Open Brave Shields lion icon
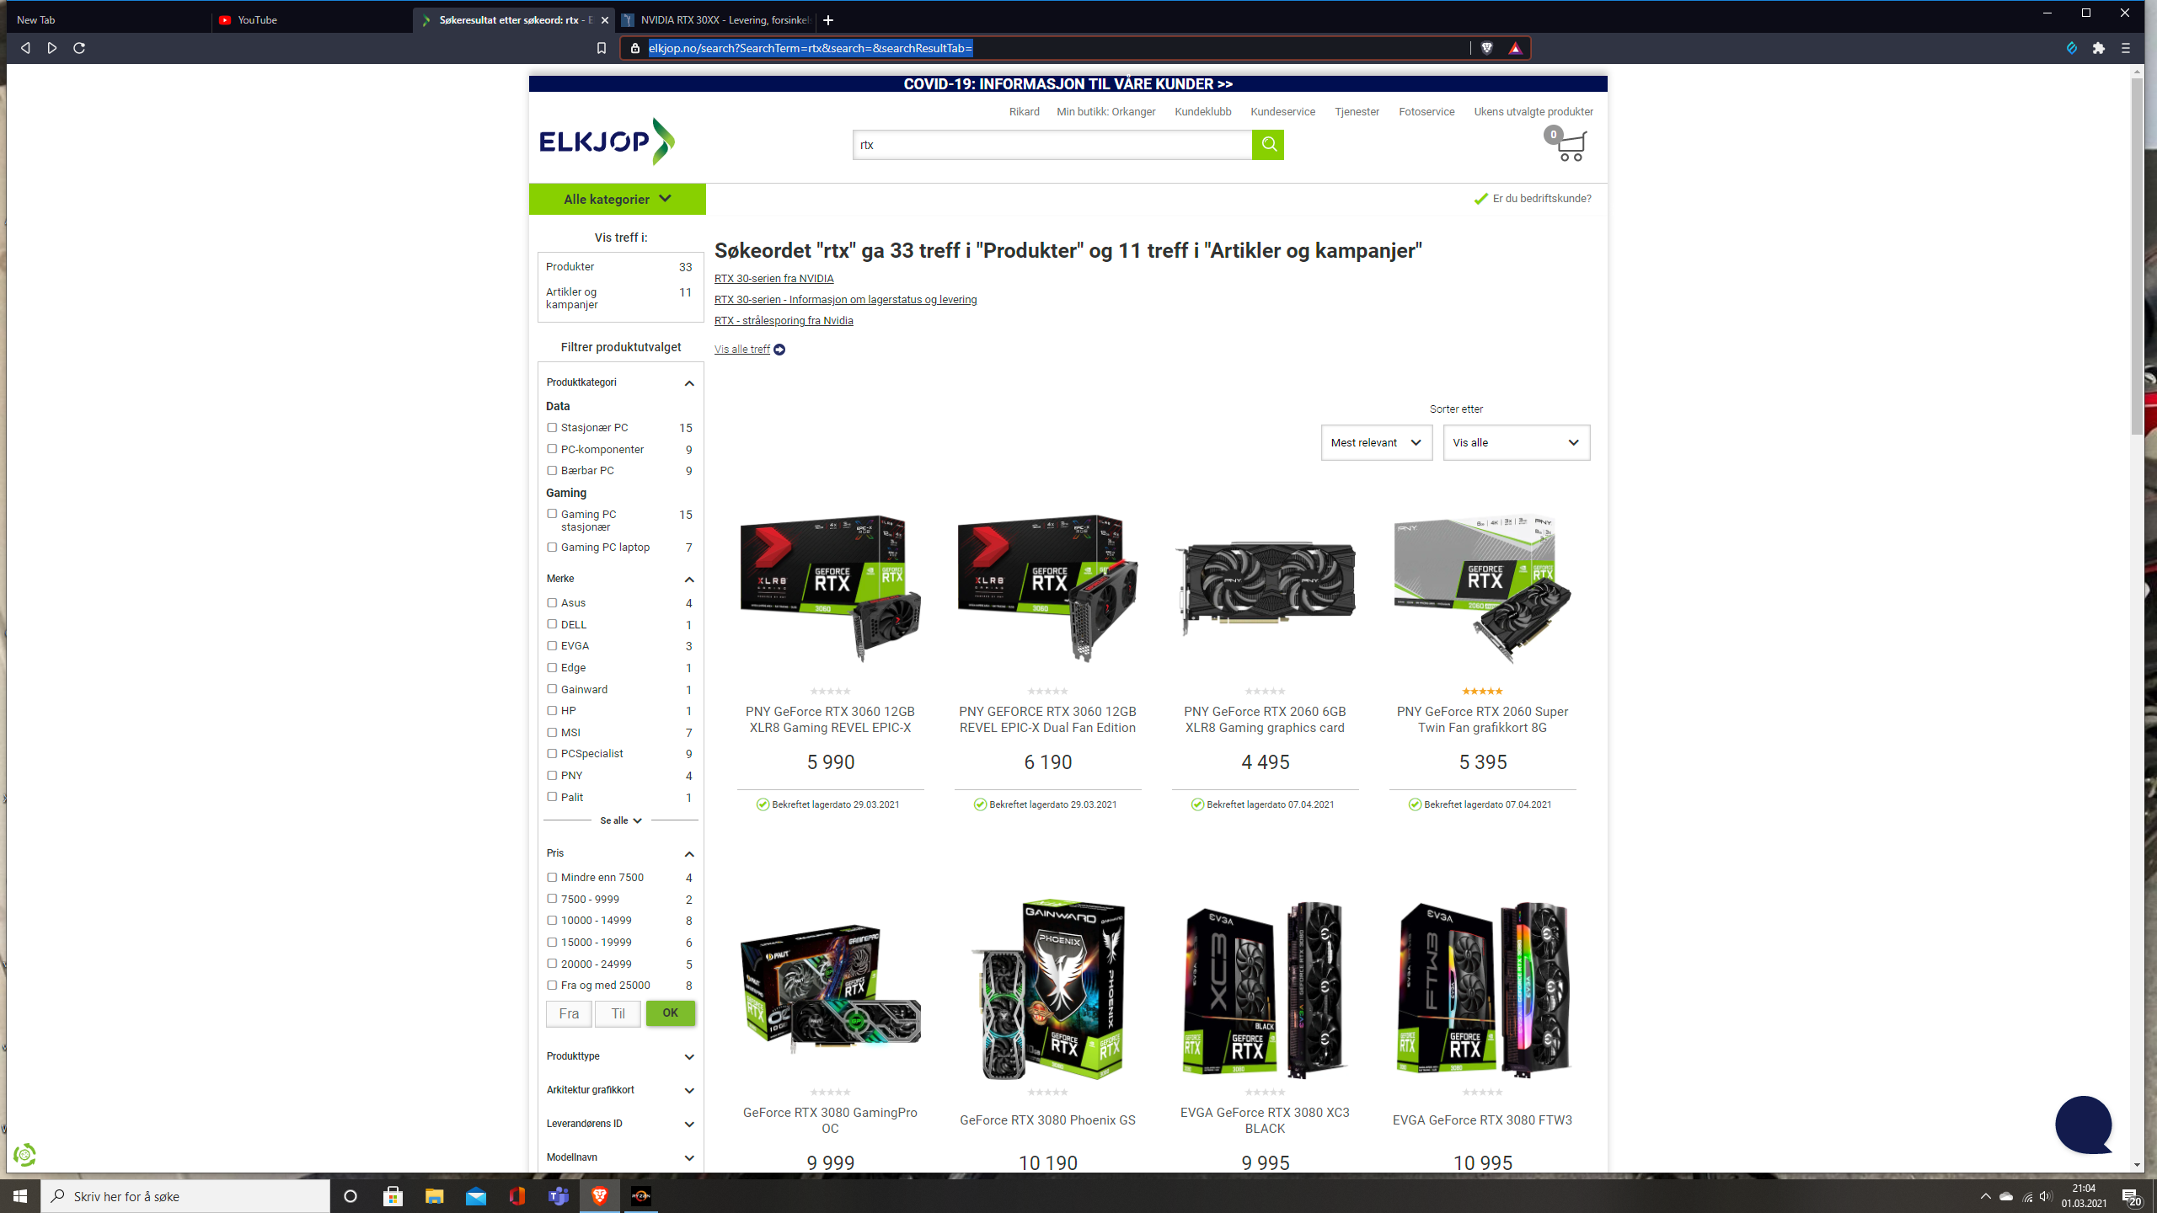Image resolution: width=2157 pixels, height=1213 pixels. click(1487, 48)
